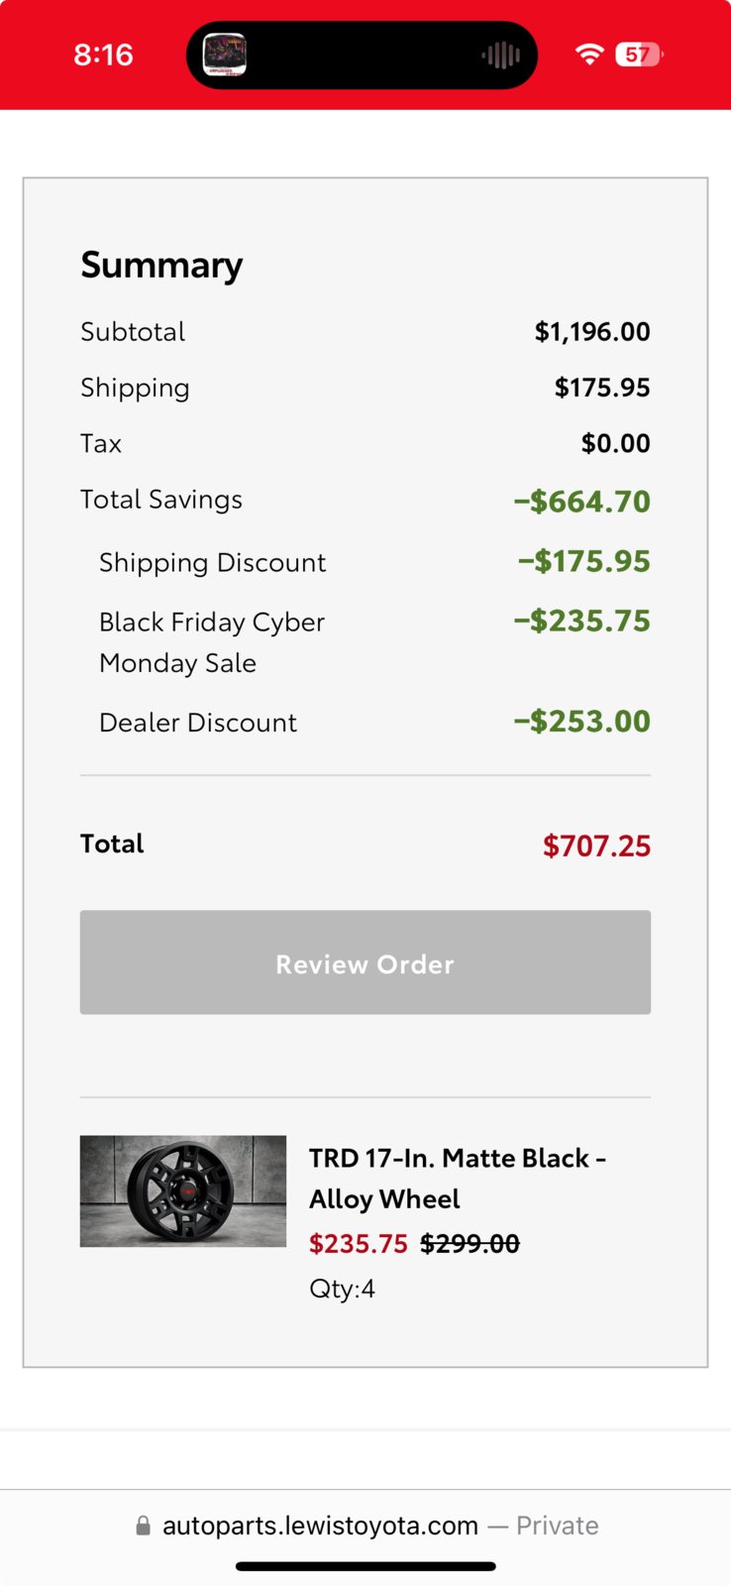The image size is (731, 1586).
Task: Tap the sale price $235.75 under wheel
Action: click(x=359, y=1244)
